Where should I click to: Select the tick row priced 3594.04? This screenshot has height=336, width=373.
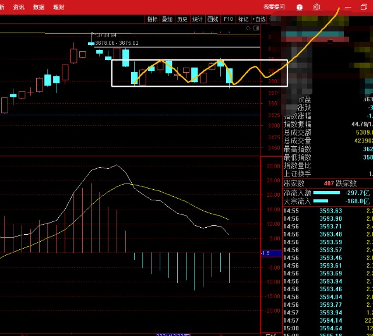point(328,297)
